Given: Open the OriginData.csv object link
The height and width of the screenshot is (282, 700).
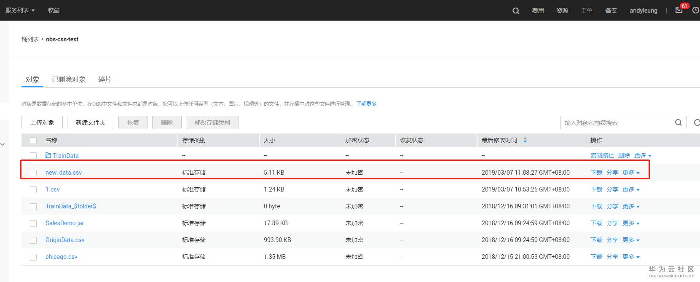Looking at the screenshot, I should 65,240.
